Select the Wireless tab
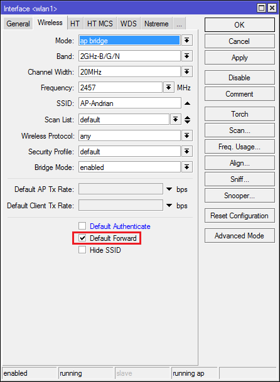 coord(50,23)
